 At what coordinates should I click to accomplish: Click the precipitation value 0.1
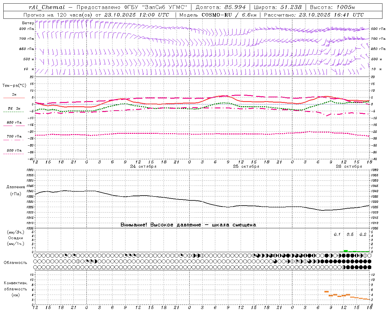(x=337, y=234)
